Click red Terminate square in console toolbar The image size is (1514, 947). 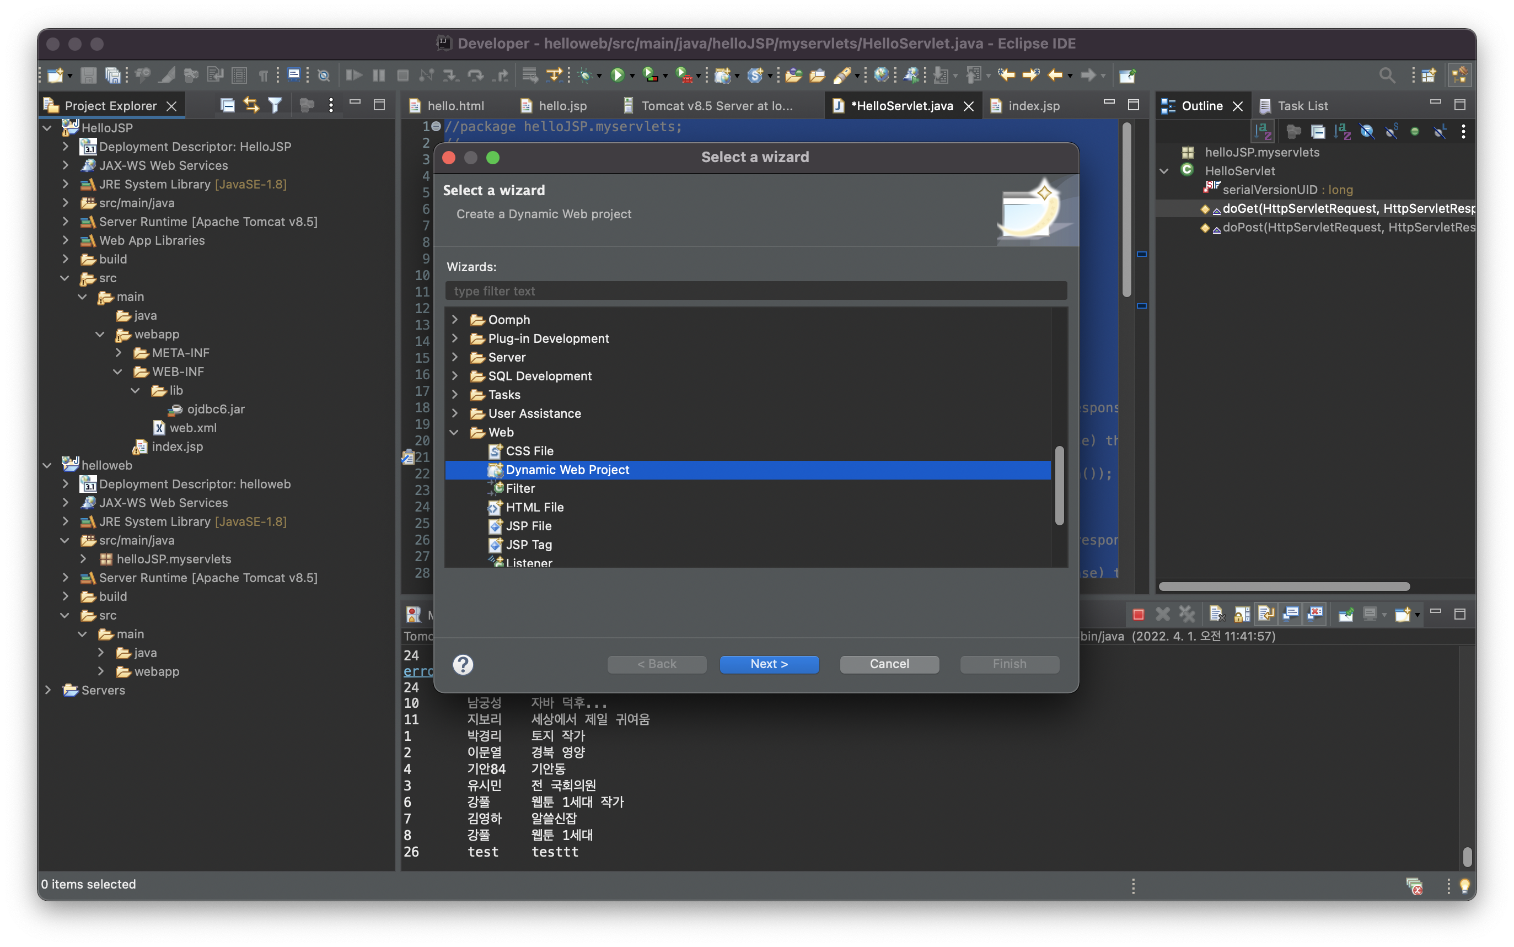[1138, 615]
